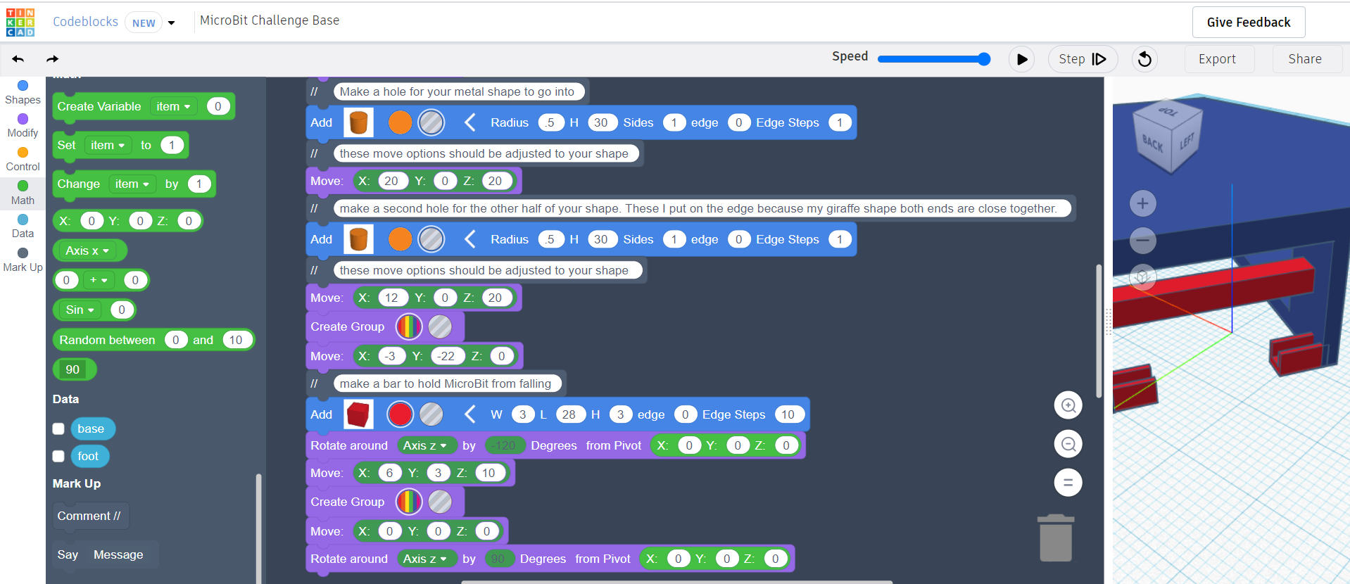1350x584 pixels.
Task: Edit the Radius value in first Add block
Action: pos(550,122)
